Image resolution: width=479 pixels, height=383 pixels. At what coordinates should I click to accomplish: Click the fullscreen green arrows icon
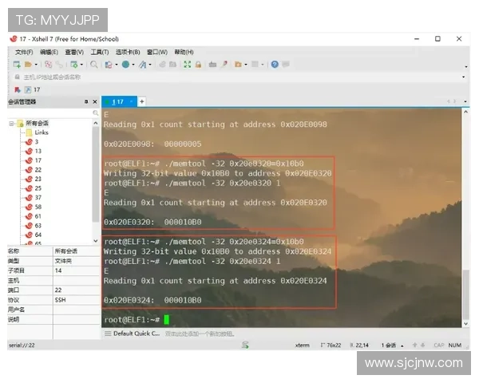tap(188, 65)
